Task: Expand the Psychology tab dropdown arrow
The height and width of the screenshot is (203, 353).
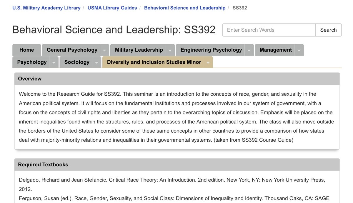Action: 54,62
